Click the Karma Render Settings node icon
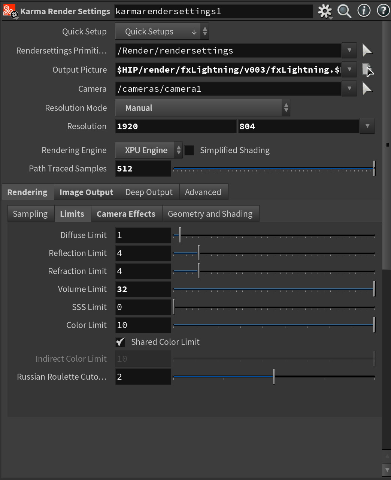This screenshot has width=391, height=480. pyautogui.click(x=10, y=11)
